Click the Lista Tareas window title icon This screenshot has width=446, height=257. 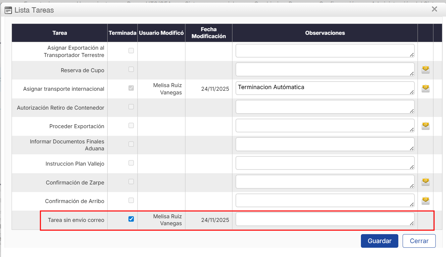pos(8,10)
